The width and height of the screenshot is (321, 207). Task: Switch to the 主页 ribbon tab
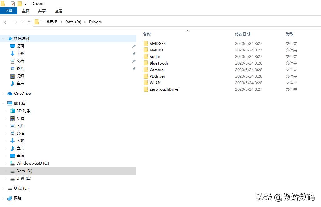click(26, 11)
